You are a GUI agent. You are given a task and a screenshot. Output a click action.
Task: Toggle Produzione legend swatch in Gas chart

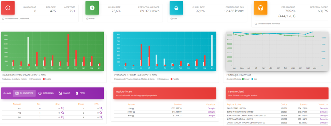pyautogui.click(x=158, y=79)
